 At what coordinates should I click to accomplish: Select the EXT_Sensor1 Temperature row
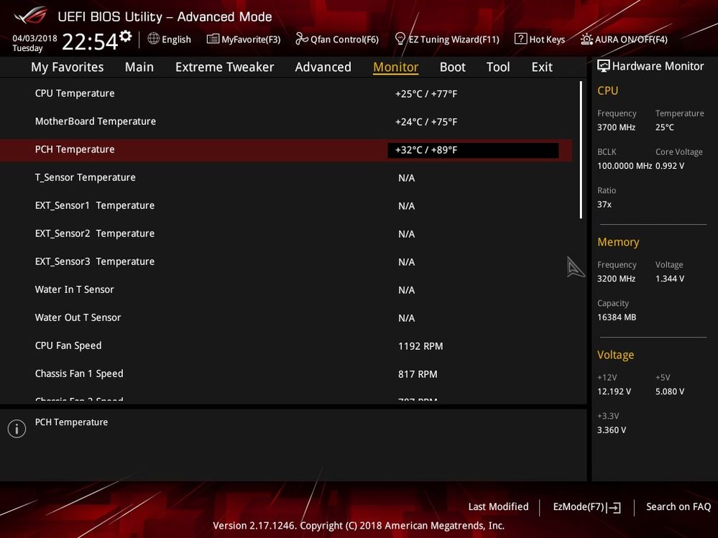coord(286,206)
